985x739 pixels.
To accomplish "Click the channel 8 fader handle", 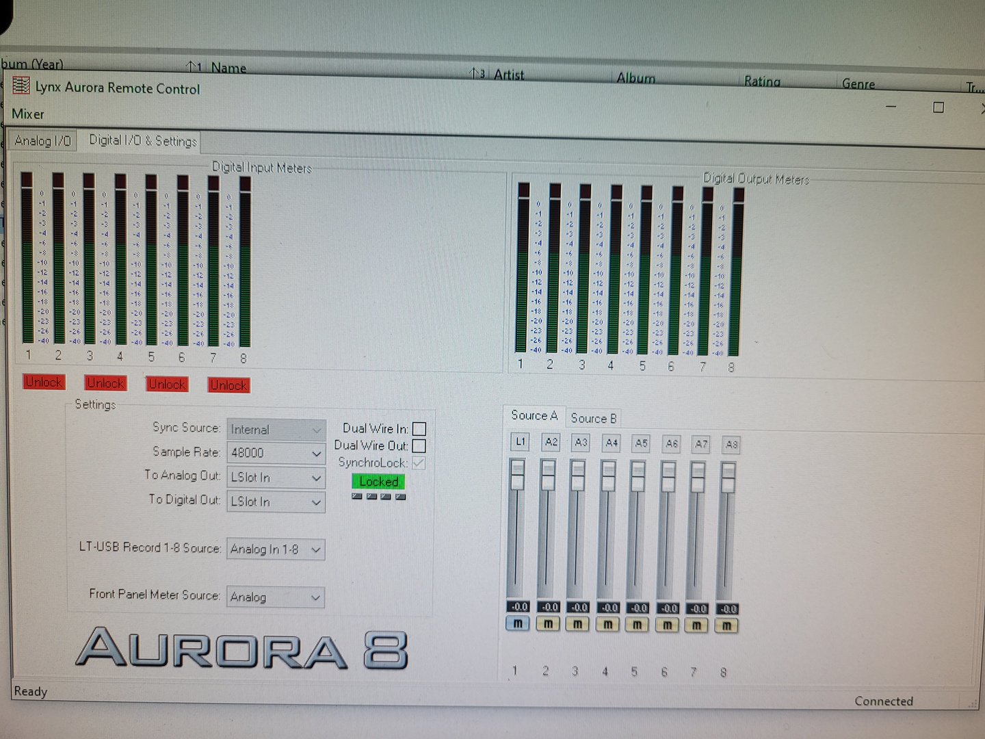I will point(728,478).
